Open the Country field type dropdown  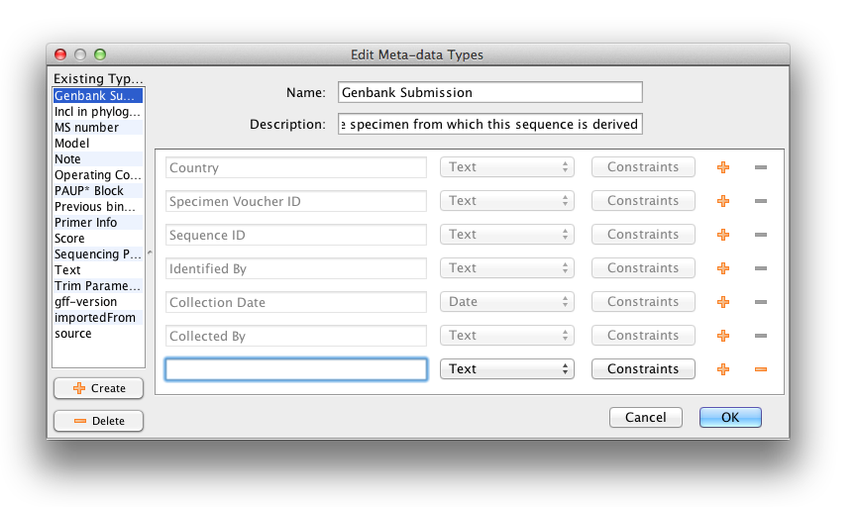[x=507, y=167]
